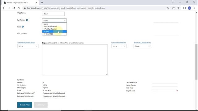Choose In vivo HPLC option
The image size is (198, 111).
(54, 34)
